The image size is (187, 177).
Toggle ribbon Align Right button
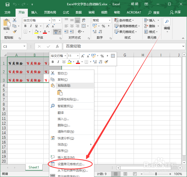(77, 26)
